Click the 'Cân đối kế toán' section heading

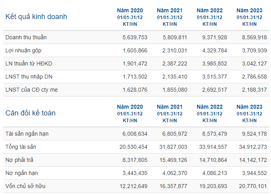pyautogui.click(x=30, y=113)
